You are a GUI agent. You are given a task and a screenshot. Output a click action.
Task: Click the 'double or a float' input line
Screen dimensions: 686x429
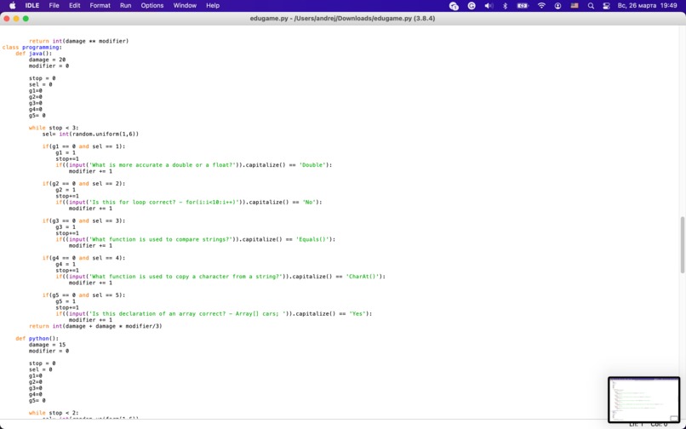[194, 165]
